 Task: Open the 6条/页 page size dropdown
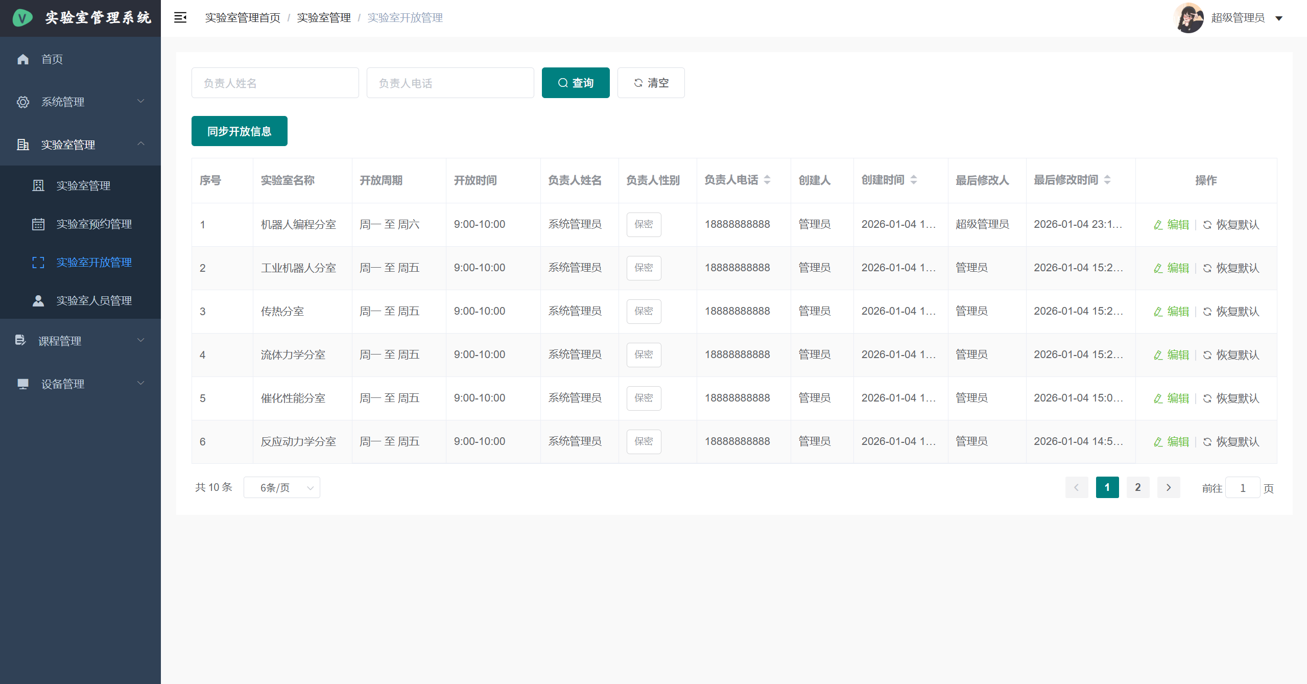(282, 487)
